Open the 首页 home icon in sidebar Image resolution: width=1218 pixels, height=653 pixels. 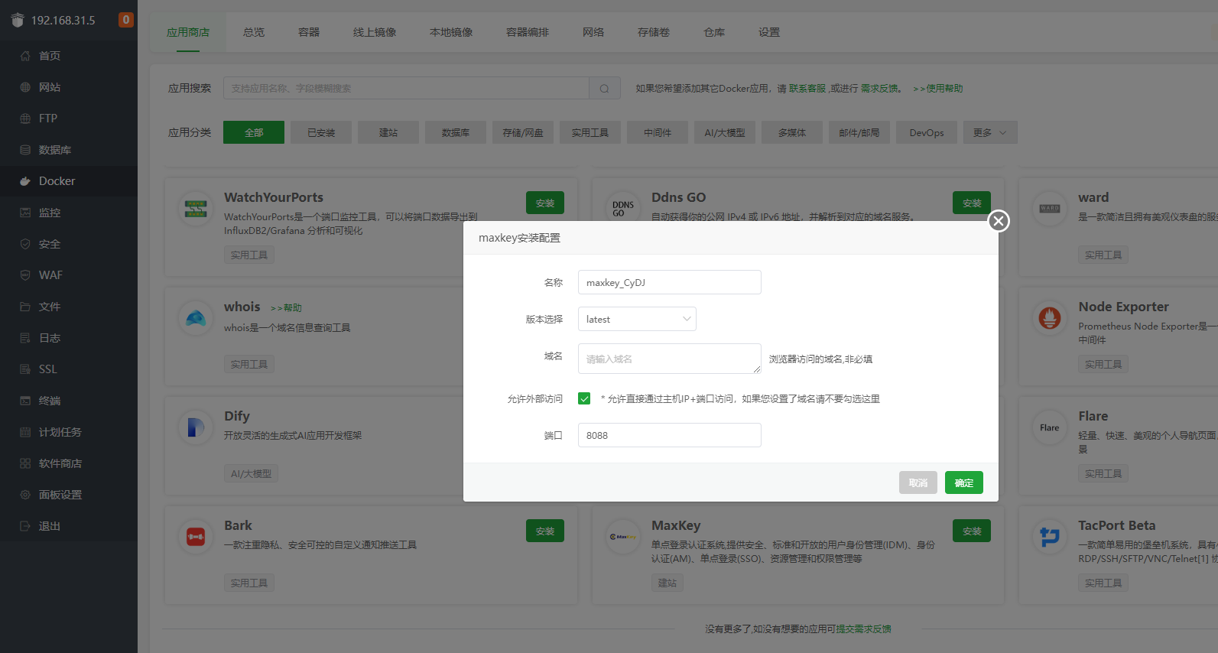click(25, 56)
